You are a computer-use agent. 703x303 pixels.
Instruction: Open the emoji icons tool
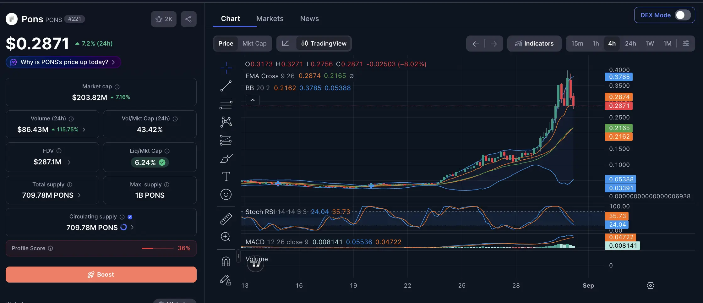pyautogui.click(x=226, y=194)
